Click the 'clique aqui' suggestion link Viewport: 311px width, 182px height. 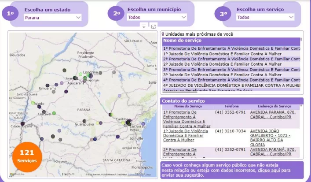(x=268, y=170)
